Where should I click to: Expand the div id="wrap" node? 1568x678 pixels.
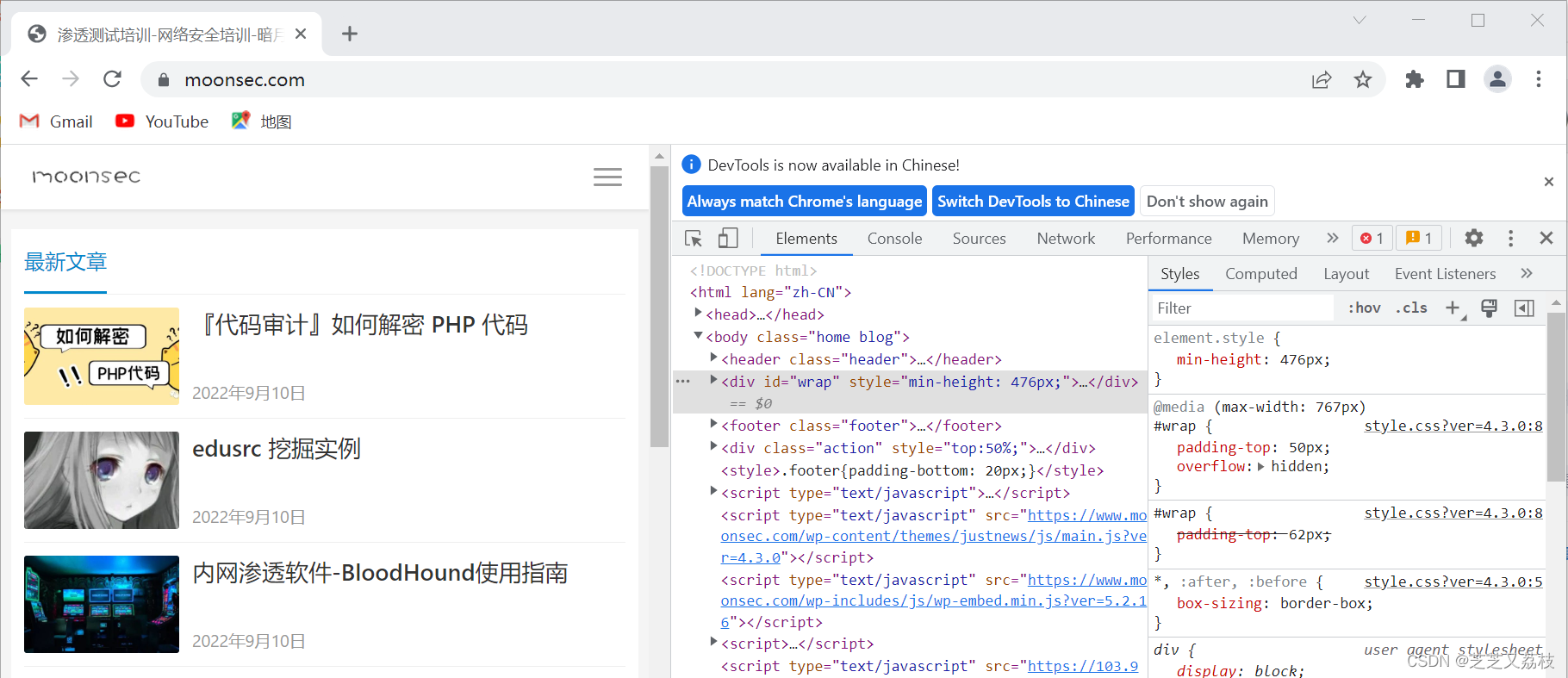pos(713,380)
